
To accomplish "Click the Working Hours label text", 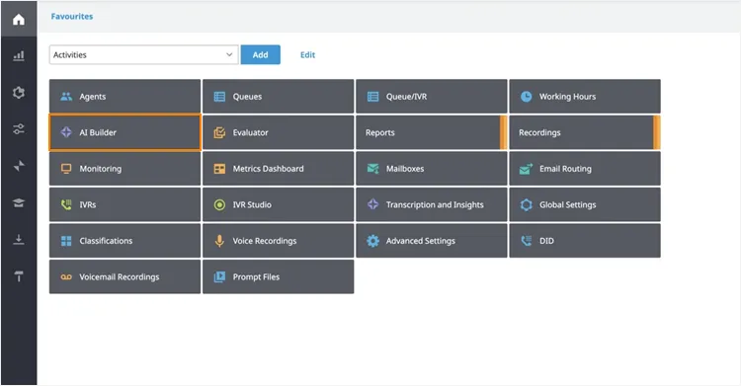I will tap(567, 97).
